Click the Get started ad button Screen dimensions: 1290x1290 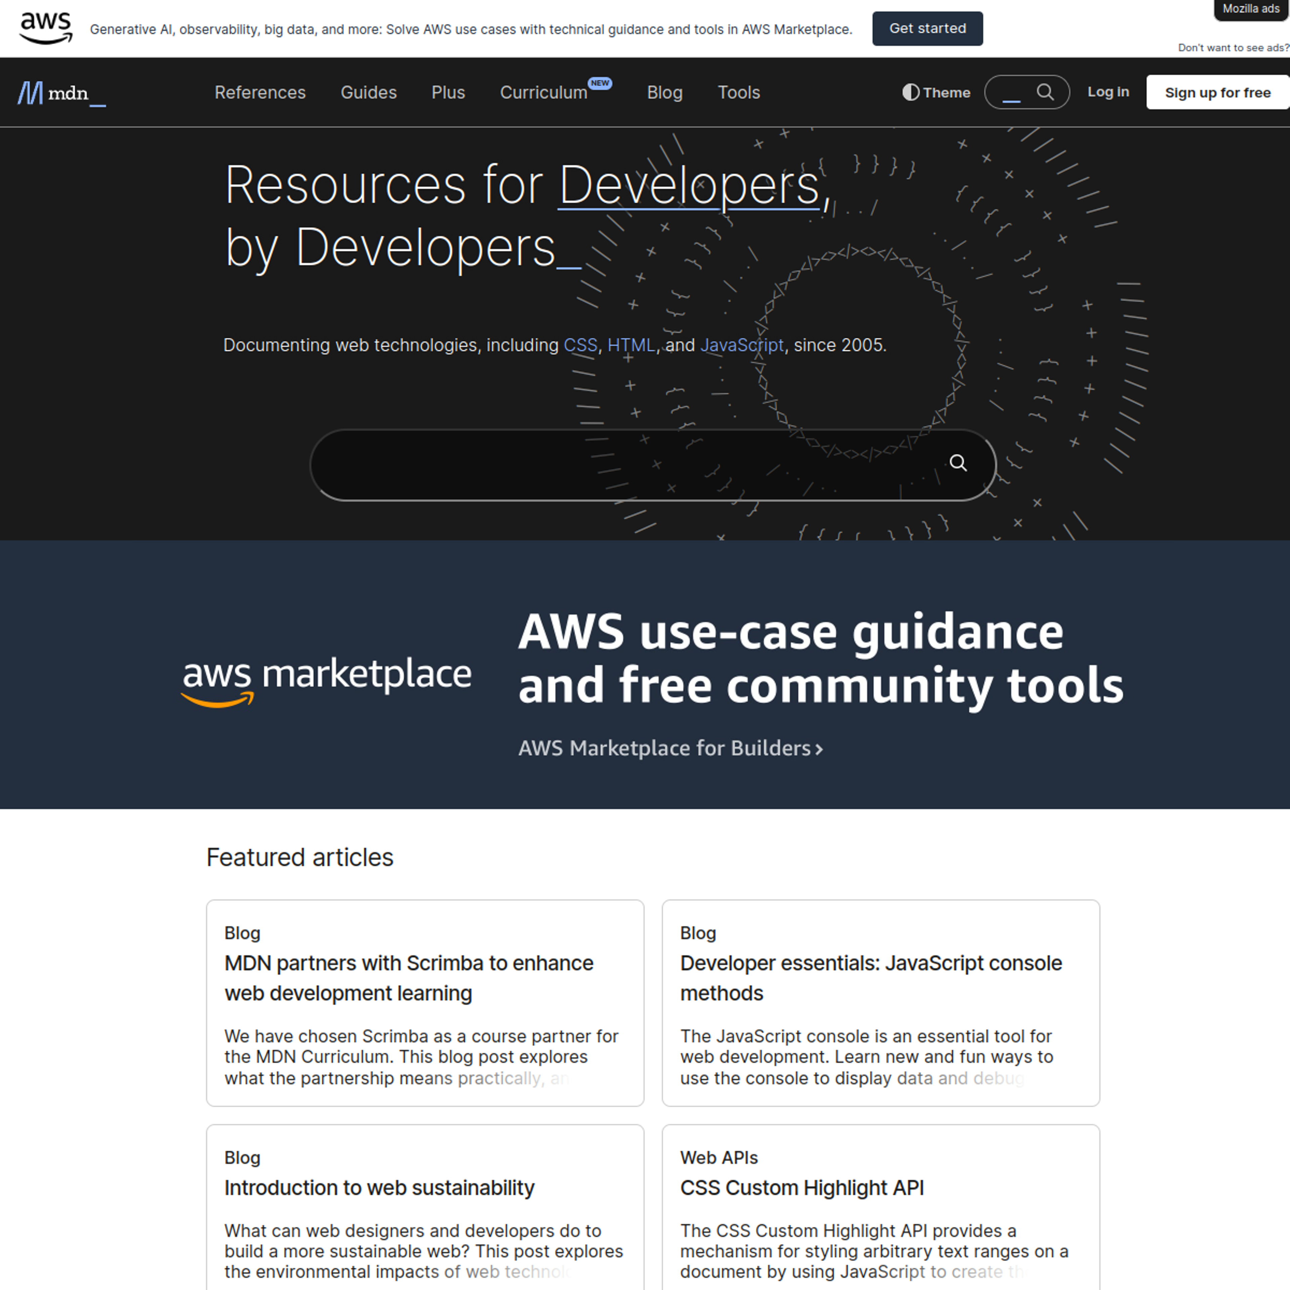pos(928,29)
